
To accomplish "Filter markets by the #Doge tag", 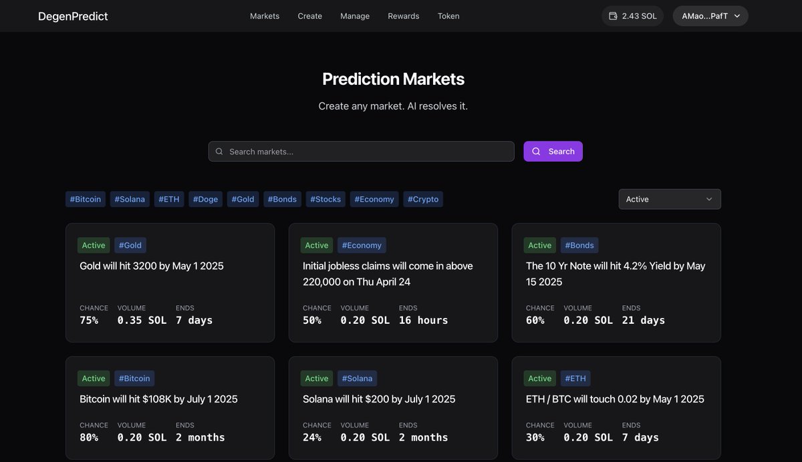I will pyautogui.click(x=205, y=199).
